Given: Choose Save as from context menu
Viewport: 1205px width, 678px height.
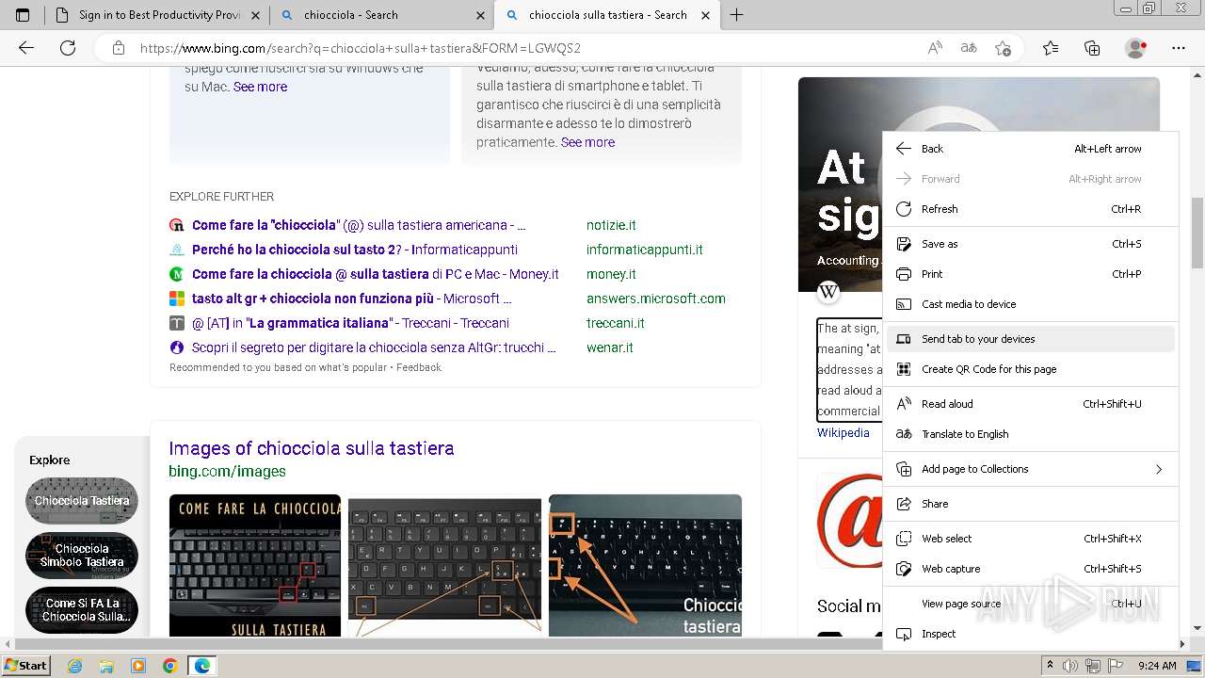Looking at the screenshot, I should (x=1031, y=244).
